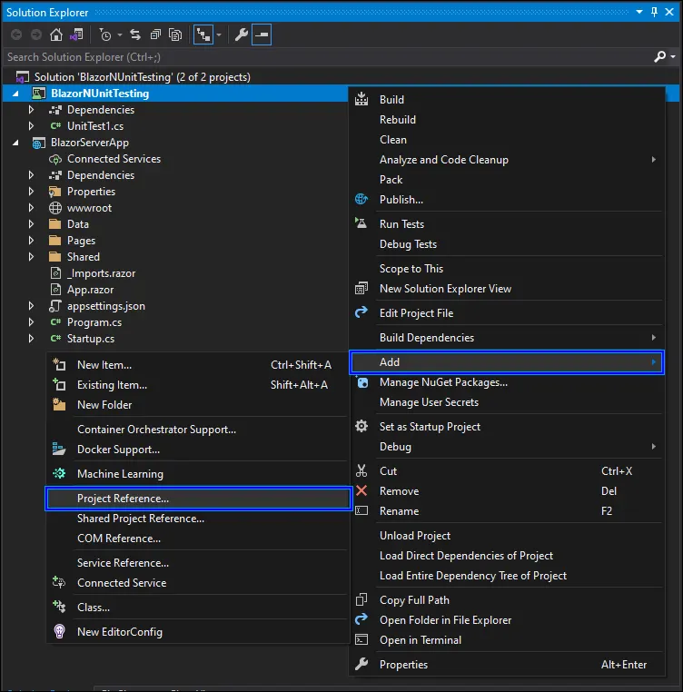The image size is (683, 692).
Task: Select Properties folder in BlazorServerApp
Action: (91, 192)
